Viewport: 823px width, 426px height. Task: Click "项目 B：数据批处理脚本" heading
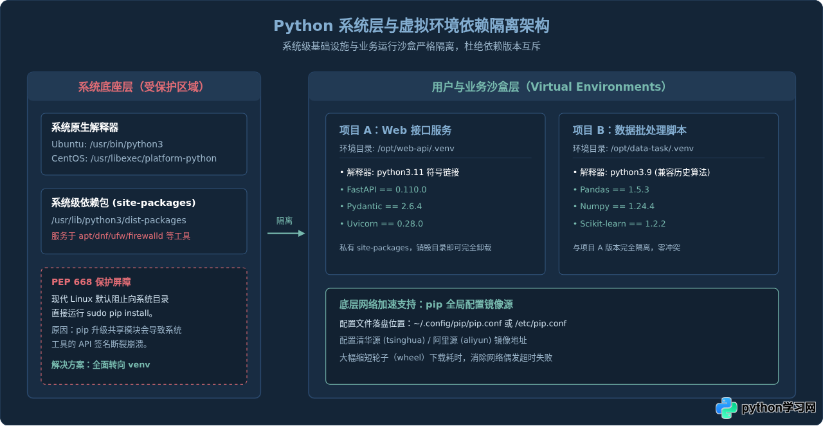click(x=629, y=130)
